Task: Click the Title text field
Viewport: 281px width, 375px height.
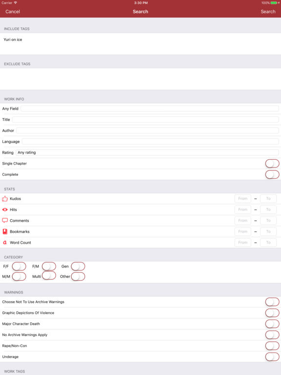Action: click(145, 119)
